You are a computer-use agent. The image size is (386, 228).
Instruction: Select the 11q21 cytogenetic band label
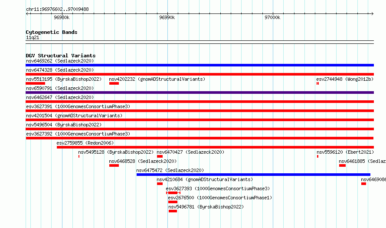tap(33, 37)
